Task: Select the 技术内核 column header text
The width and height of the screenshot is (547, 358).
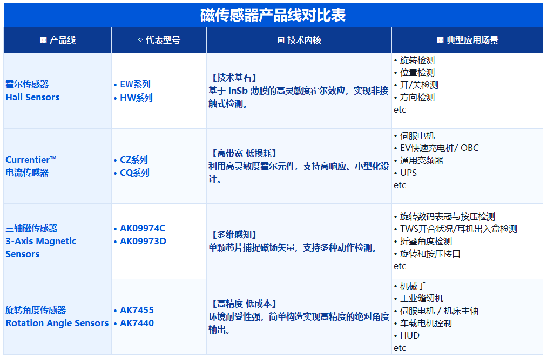Action: coord(304,40)
